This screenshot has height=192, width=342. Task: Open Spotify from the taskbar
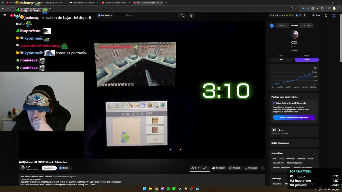[168, 189]
